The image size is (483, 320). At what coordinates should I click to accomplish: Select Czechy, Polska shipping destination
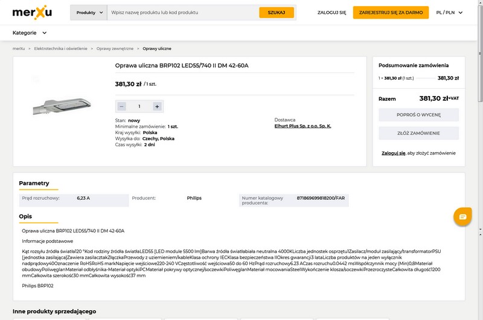(158, 139)
